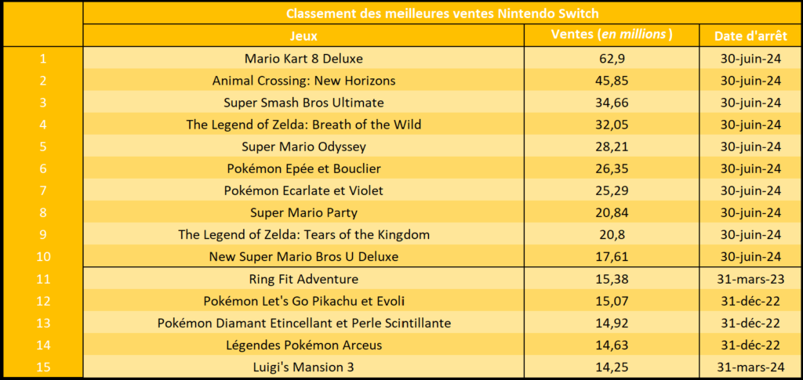
Task: Select the 'Mario Kart 8 Deluxe' cell
Action: (303, 59)
